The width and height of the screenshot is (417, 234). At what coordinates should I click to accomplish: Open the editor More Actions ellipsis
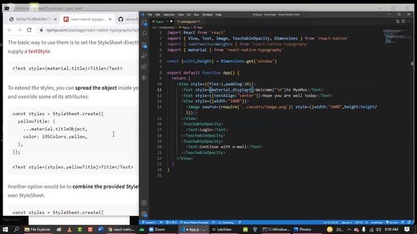(x=409, y=21)
